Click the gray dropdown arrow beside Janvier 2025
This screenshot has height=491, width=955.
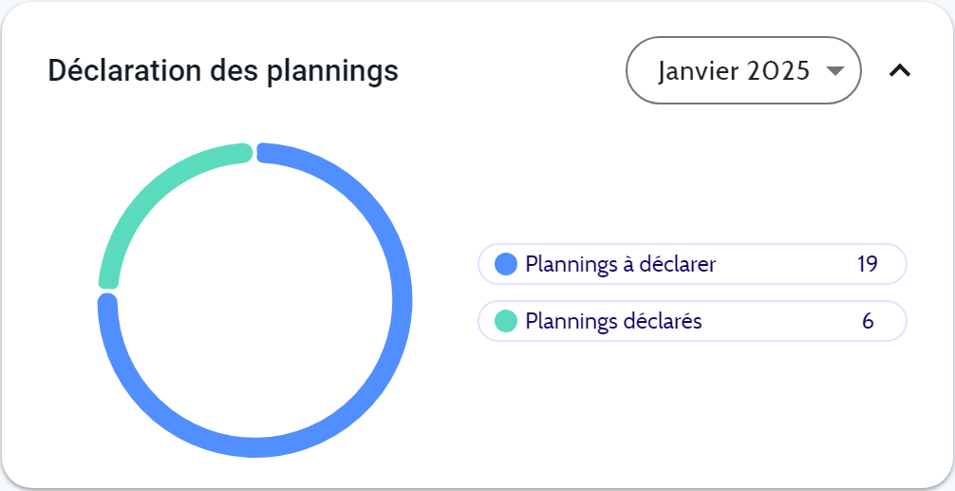pos(834,71)
